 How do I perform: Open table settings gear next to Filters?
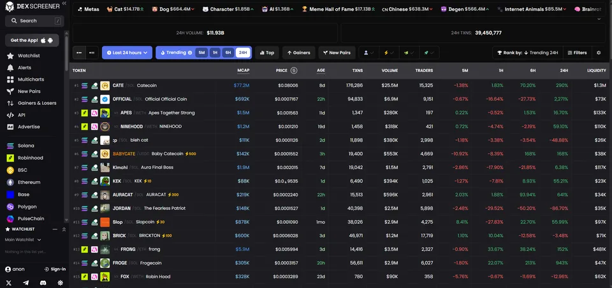click(599, 53)
